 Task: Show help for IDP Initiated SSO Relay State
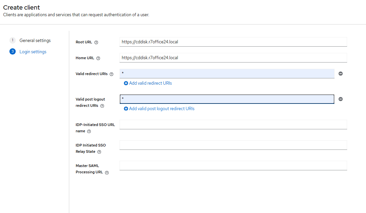99,152
